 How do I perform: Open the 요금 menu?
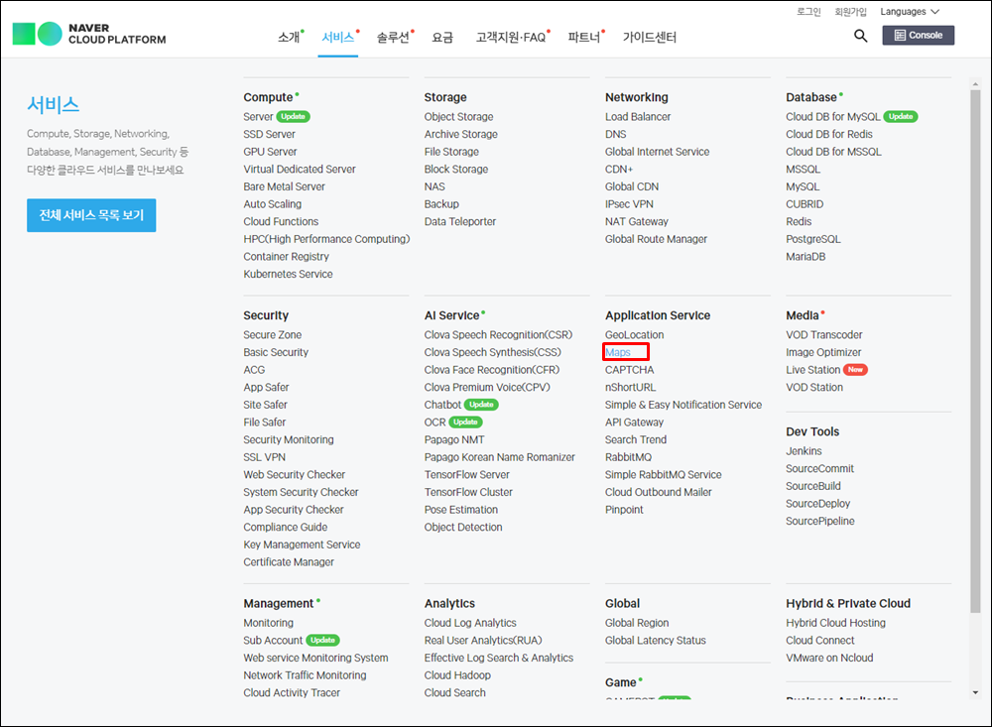tap(442, 38)
